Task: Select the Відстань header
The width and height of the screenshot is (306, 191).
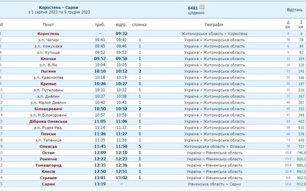Action: (295, 10)
